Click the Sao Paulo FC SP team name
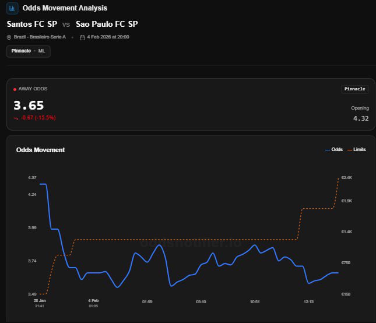This screenshot has width=376, height=323. pos(107,24)
